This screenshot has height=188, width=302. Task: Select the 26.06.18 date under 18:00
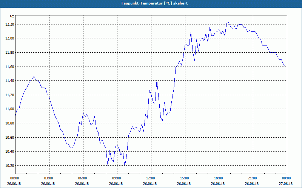(218, 184)
